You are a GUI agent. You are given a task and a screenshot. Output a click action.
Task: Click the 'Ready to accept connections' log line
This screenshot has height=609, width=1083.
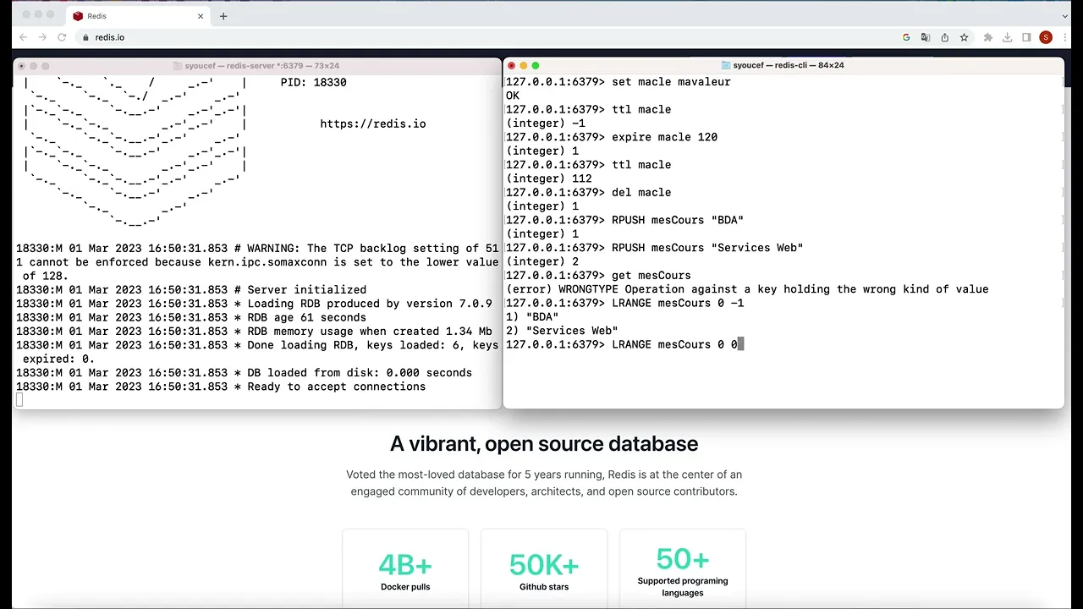(221, 387)
